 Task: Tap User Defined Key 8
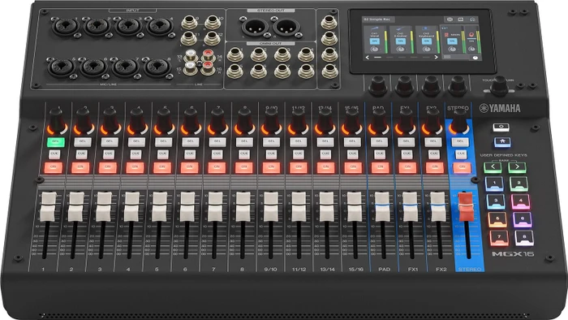point(524,237)
